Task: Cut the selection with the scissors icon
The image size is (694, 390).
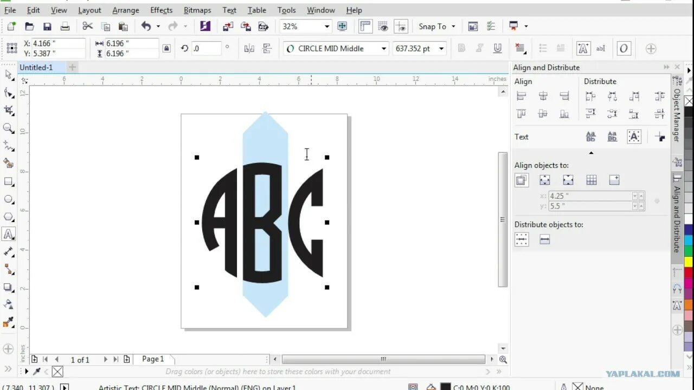Action: [88, 26]
